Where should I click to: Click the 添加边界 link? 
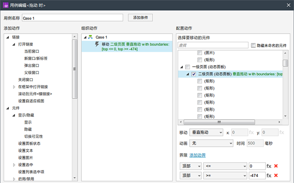[198, 155]
